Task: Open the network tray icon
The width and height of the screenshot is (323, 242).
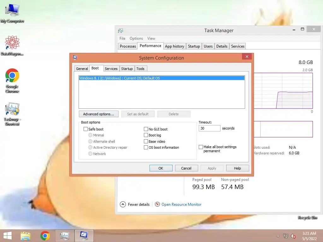Action: click(286, 236)
